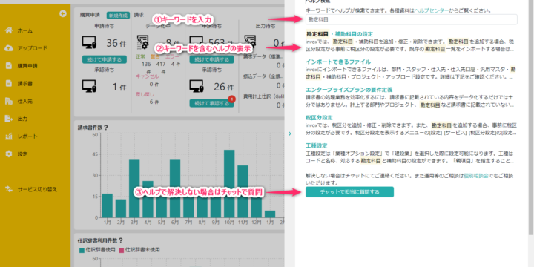Collapse the sidebar with the arrow icon
Screen dimensions: 534x267
tap(62, 13)
